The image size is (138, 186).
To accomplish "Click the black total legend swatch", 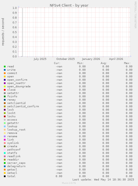I will [x=5, y=176].
